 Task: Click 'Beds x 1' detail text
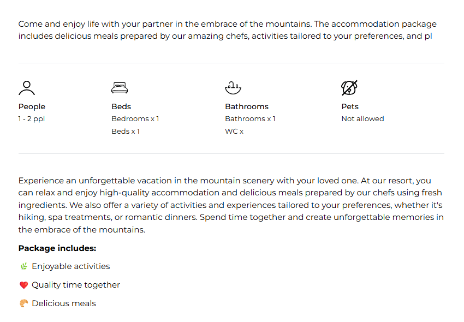tap(126, 131)
